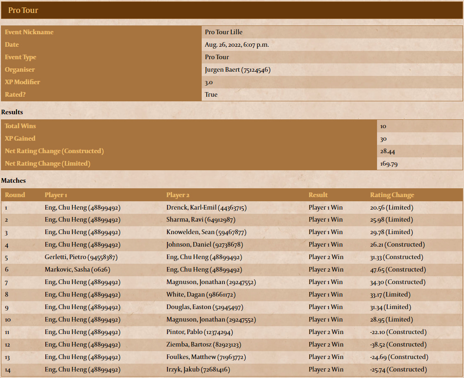The image size is (464, 378).
Task: Click rating change 20.56 (Limited)
Action: point(392,207)
